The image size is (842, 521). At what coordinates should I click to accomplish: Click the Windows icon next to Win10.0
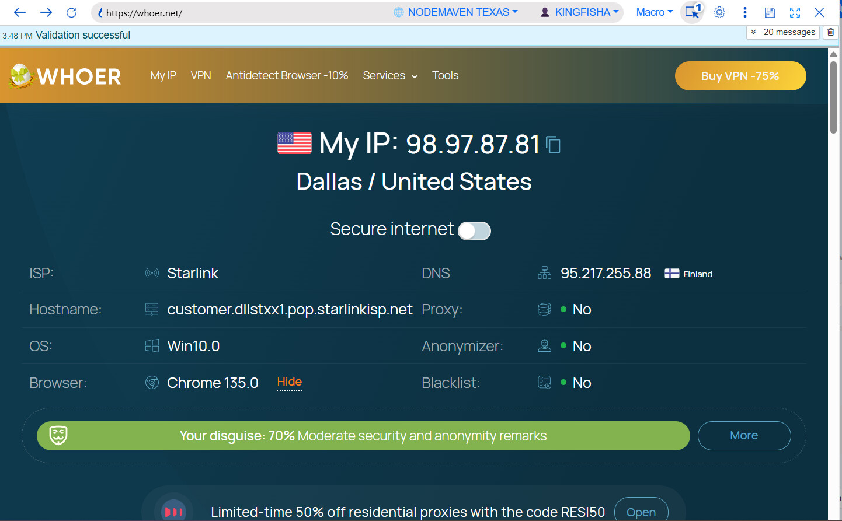tap(152, 346)
